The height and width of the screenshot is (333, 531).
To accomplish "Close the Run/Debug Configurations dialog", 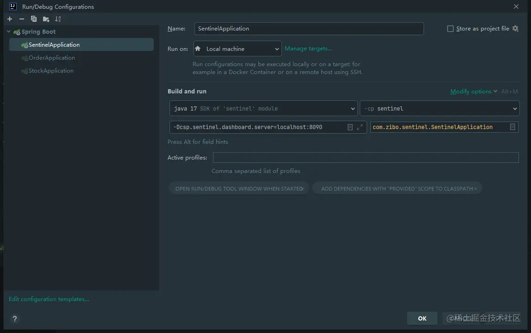I will click(x=516, y=6).
